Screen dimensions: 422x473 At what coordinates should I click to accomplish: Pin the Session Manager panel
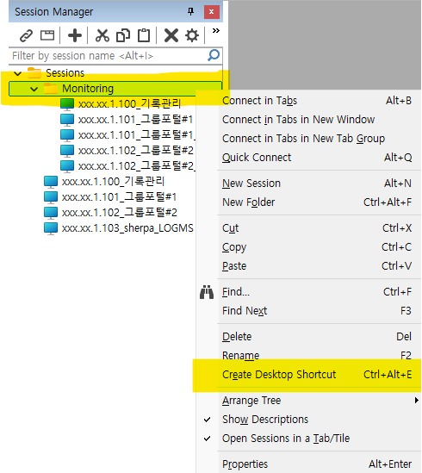click(x=190, y=12)
